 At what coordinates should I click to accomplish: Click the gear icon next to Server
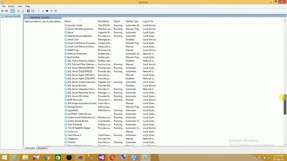pos(65,33)
